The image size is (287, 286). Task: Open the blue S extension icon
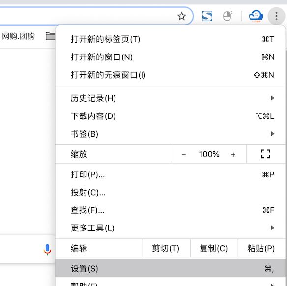pos(207,16)
